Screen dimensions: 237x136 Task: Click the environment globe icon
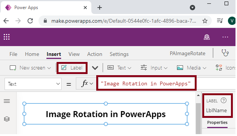tap(206, 37)
